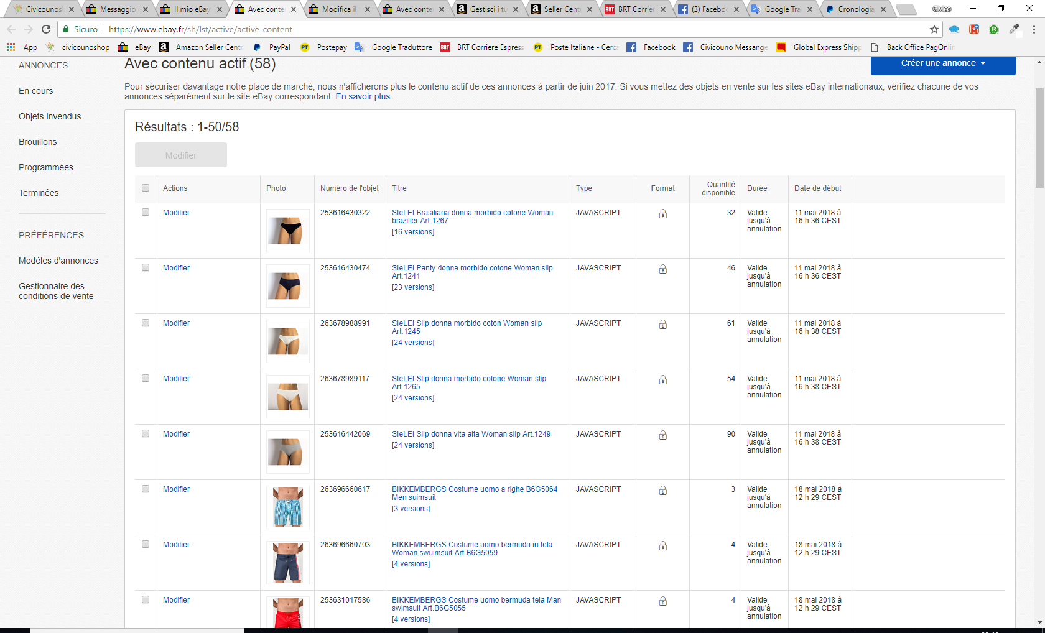Open the Chrome three-dot menu
Viewport: 1045px width, 633px height.
1034,29
